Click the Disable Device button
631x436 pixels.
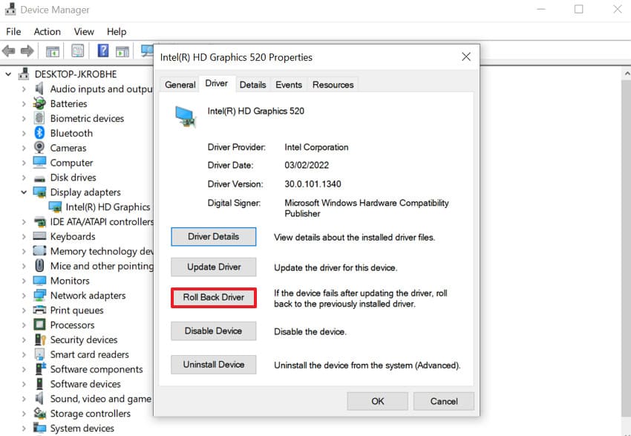pyautogui.click(x=213, y=331)
